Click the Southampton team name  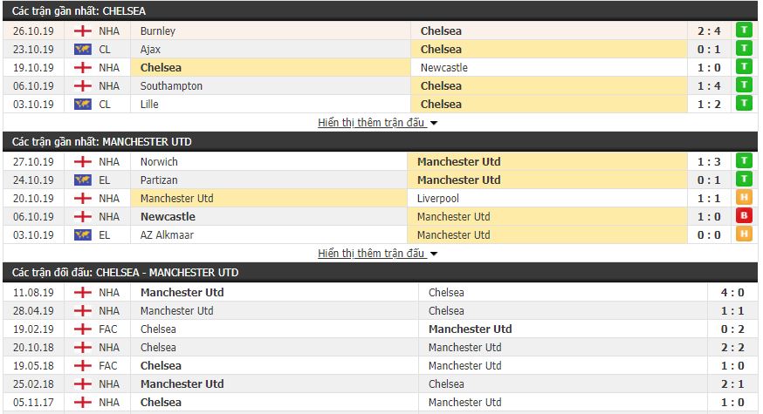pyautogui.click(x=171, y=86)
